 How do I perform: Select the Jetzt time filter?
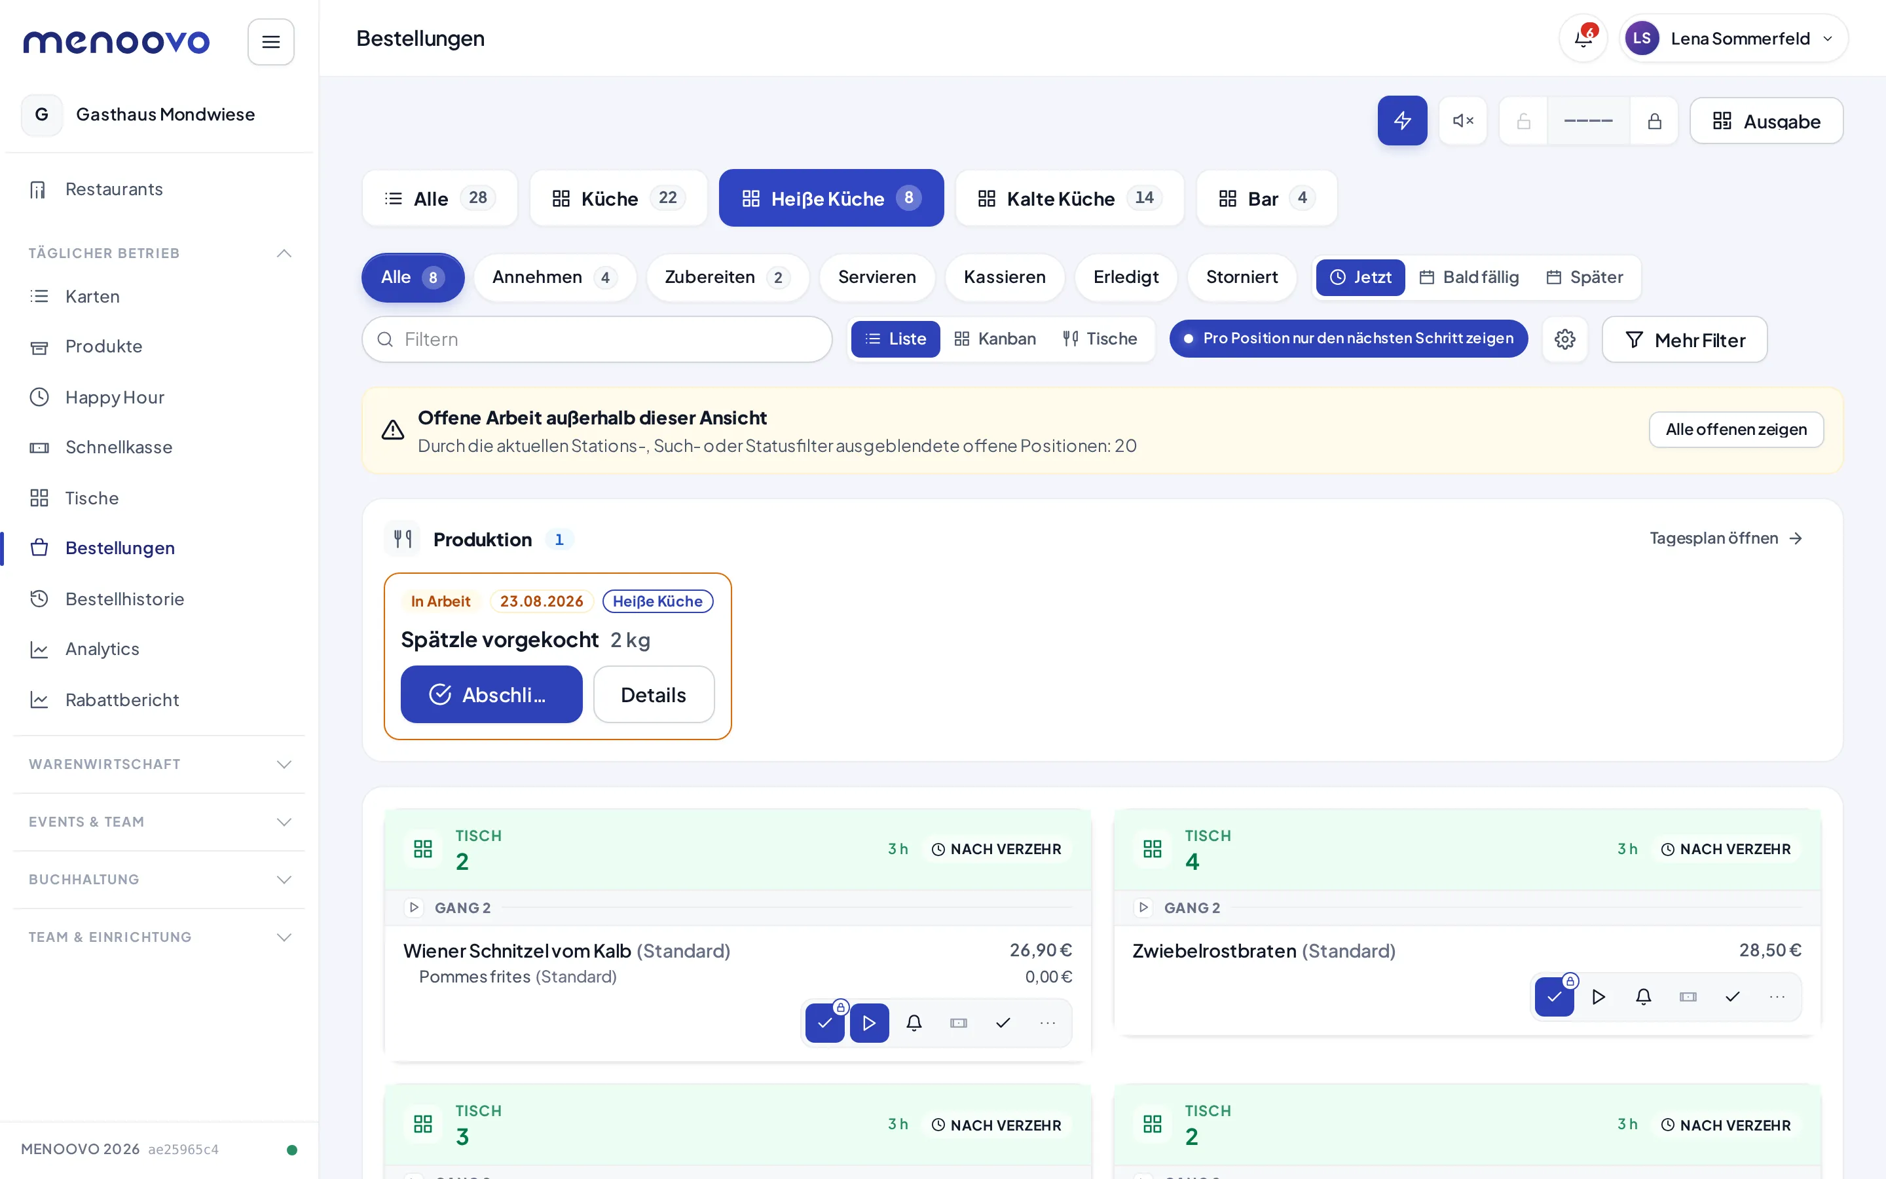[x=1360, y=278]
